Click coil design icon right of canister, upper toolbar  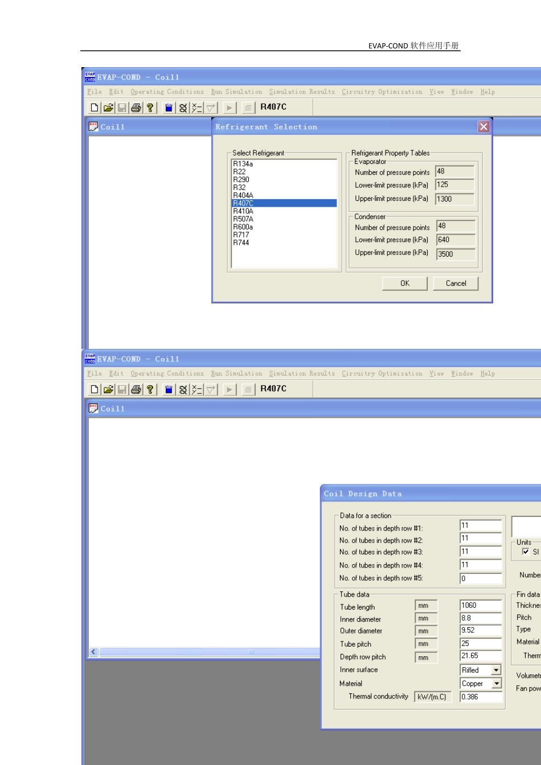[x=183, y=108]
